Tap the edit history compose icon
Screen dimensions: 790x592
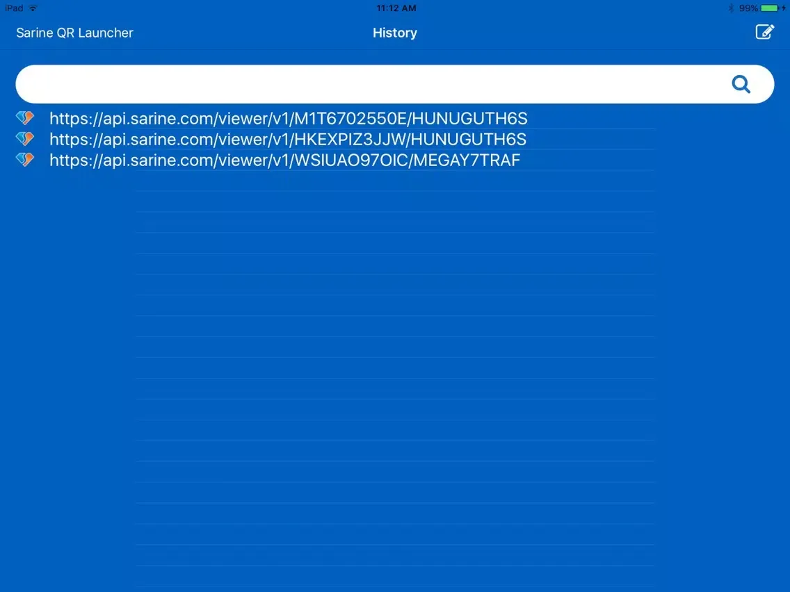(x=764, y=32)
